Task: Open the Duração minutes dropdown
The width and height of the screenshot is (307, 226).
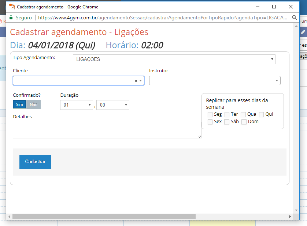Action: 112,105
